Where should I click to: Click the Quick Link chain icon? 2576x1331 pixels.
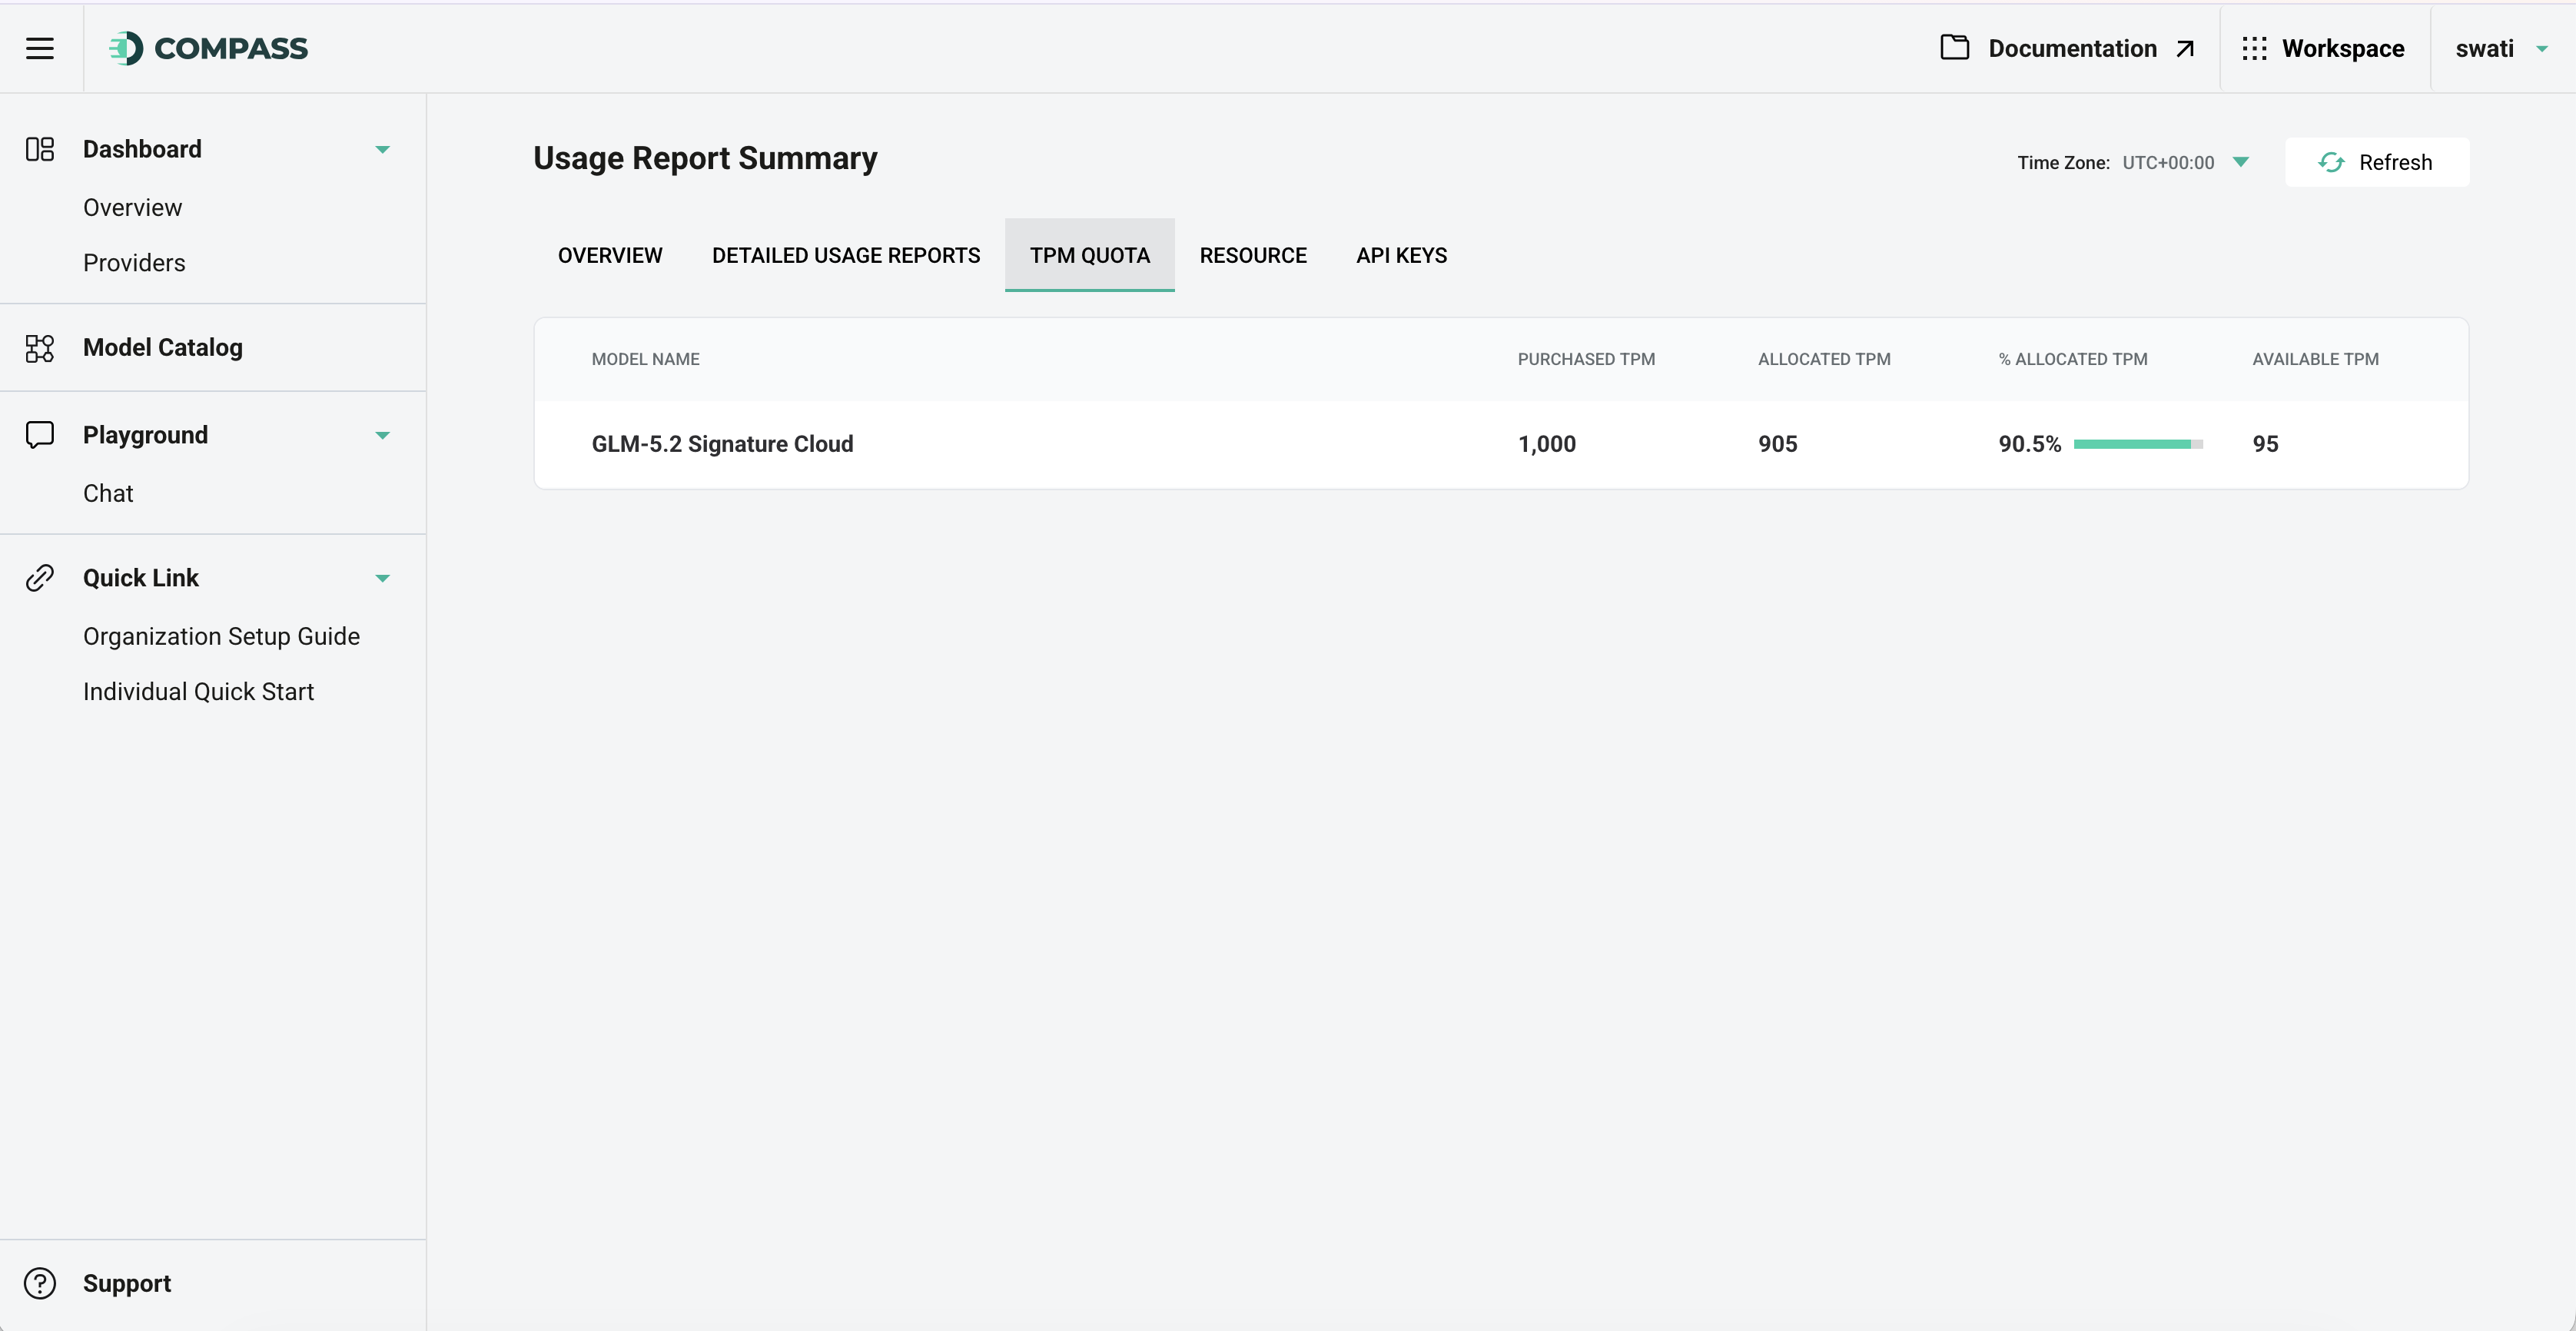40,578
